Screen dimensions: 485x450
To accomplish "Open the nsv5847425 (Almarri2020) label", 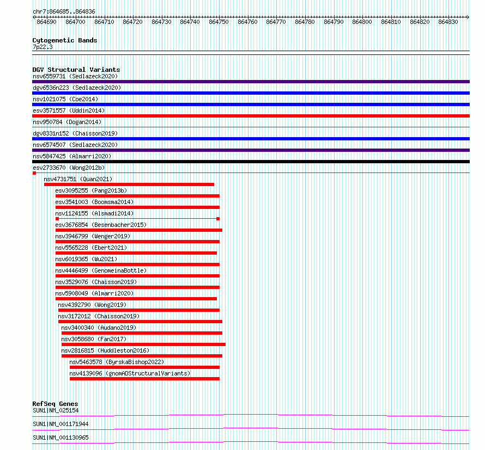I will (x=72, y=156).
